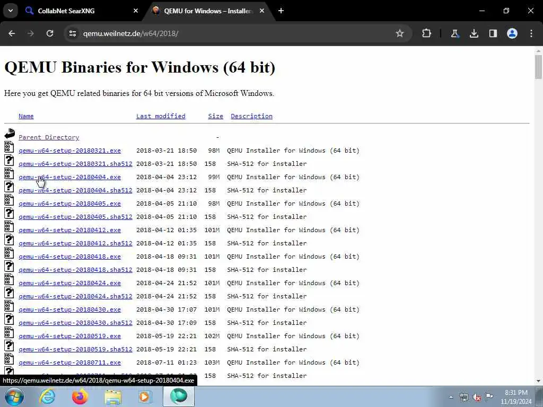Download qemu-w64-setup-20180404.exe
Screen dimensions: 543x407
[69, 177]
